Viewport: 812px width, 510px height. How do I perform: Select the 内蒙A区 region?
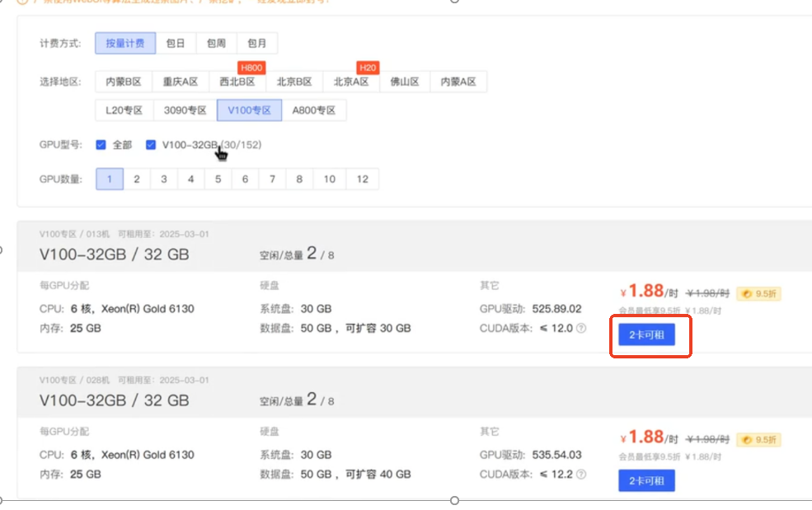pyautogui.click(x=458, y=82)
